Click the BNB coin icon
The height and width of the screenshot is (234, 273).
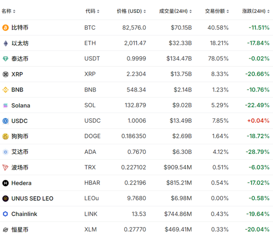click(5, 90)
